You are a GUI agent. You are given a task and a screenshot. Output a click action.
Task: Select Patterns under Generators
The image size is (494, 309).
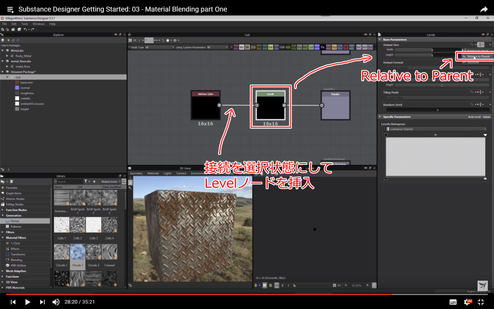tap(16, 227)
